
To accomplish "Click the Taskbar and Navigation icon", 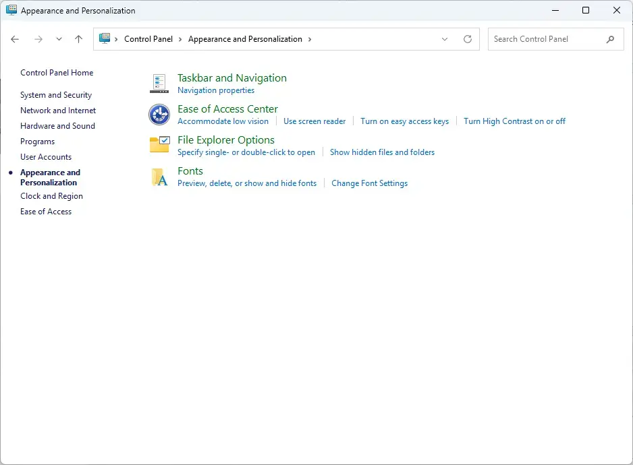I will 159,84.
